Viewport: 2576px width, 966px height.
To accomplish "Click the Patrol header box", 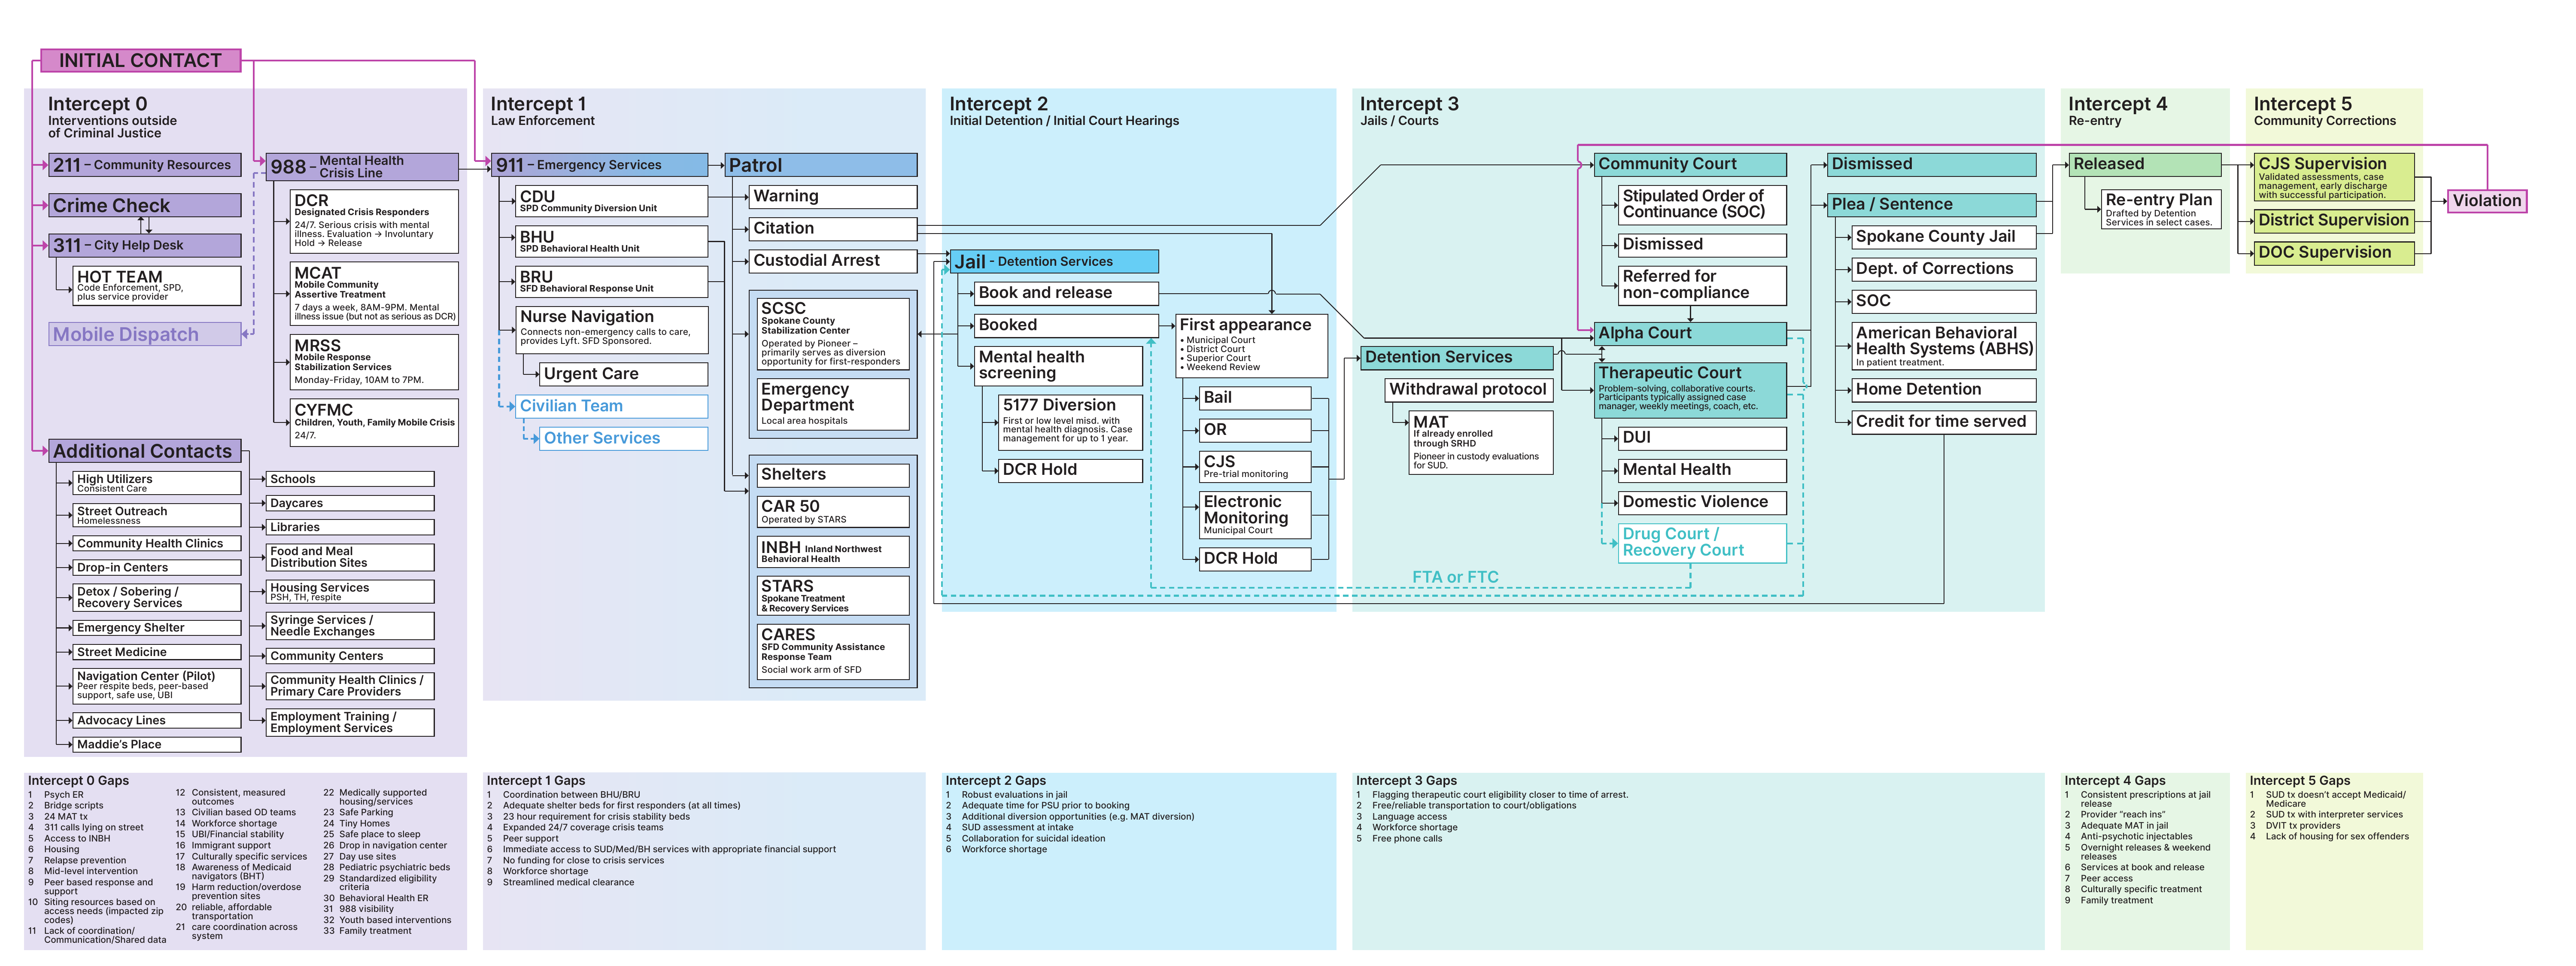I will 821,165.
